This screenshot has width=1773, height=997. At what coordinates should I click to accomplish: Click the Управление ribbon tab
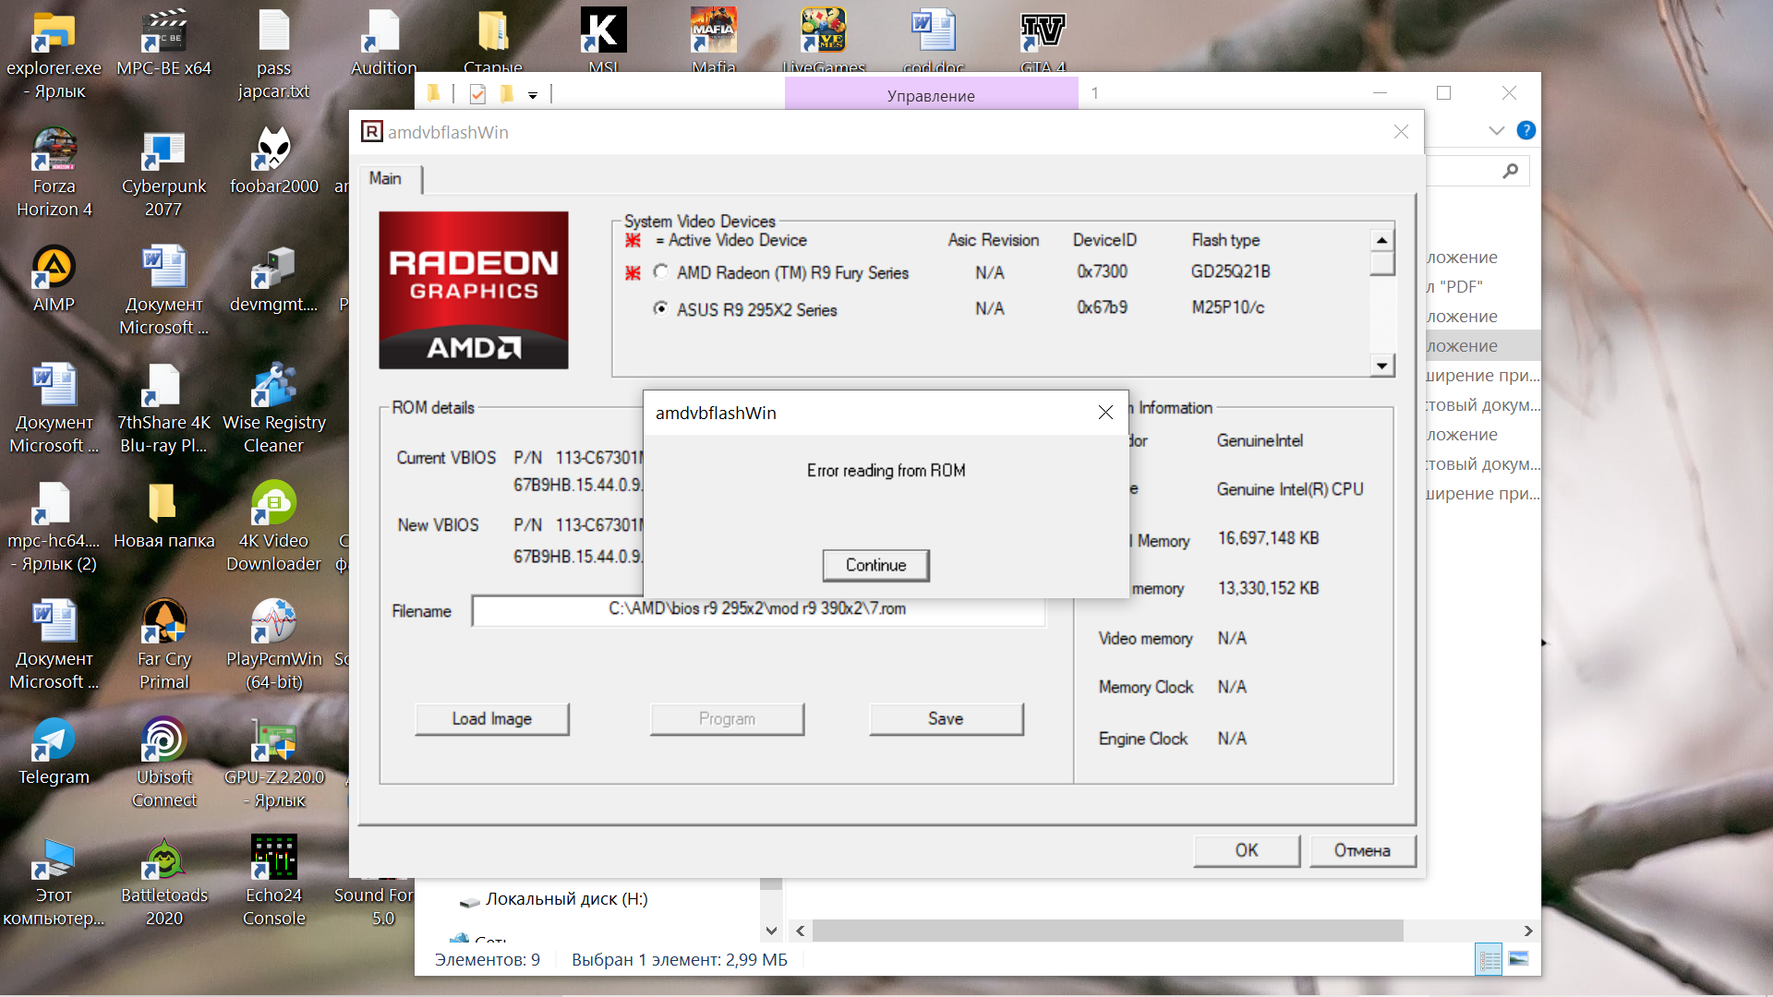click(931, 95)
